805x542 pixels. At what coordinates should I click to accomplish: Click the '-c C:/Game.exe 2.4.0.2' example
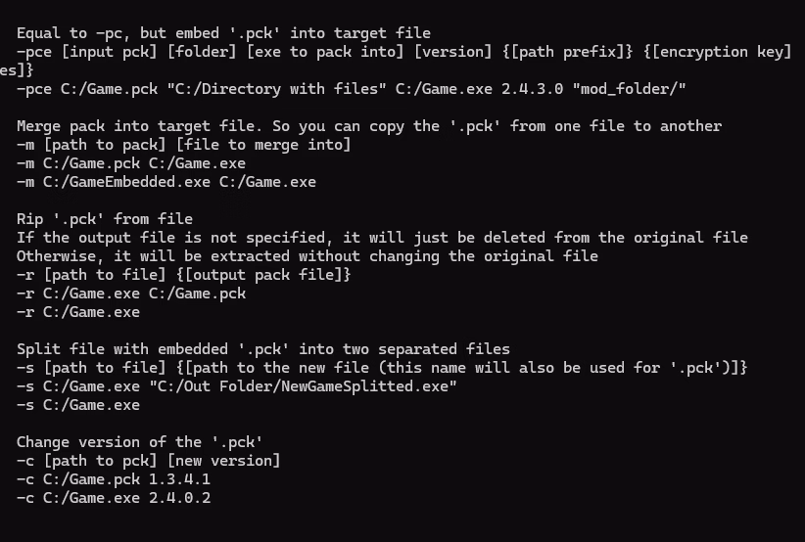[114, 498]
